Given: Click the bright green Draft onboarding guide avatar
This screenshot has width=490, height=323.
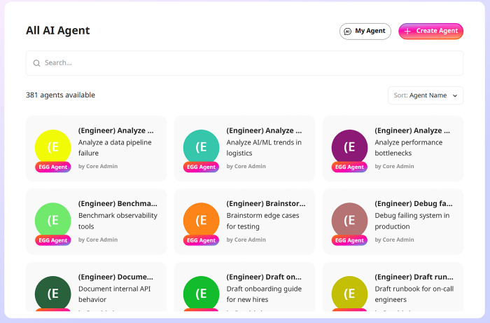Looking at the screenshot, I should (202, 293).
